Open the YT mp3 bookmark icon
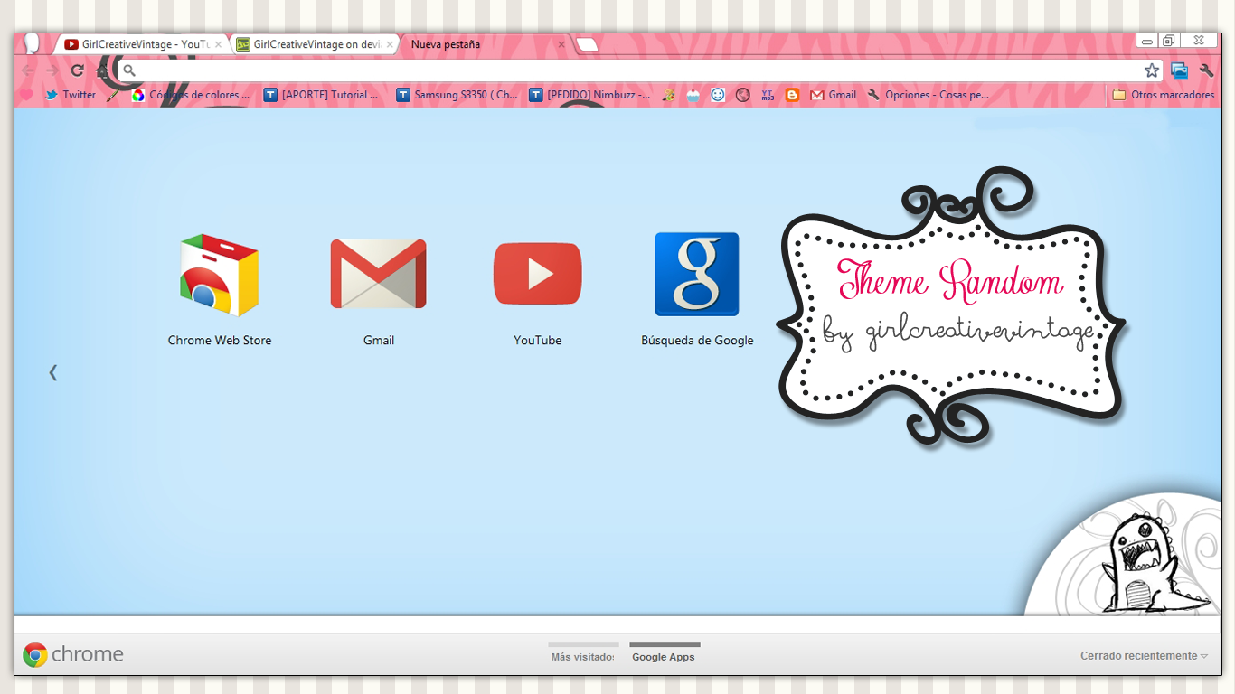The image size is (1235, 694). pos(768,95)
